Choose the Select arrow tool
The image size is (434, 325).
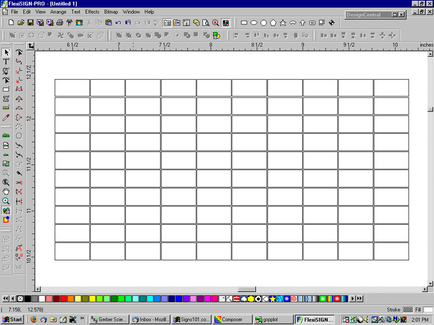[6, 52]
